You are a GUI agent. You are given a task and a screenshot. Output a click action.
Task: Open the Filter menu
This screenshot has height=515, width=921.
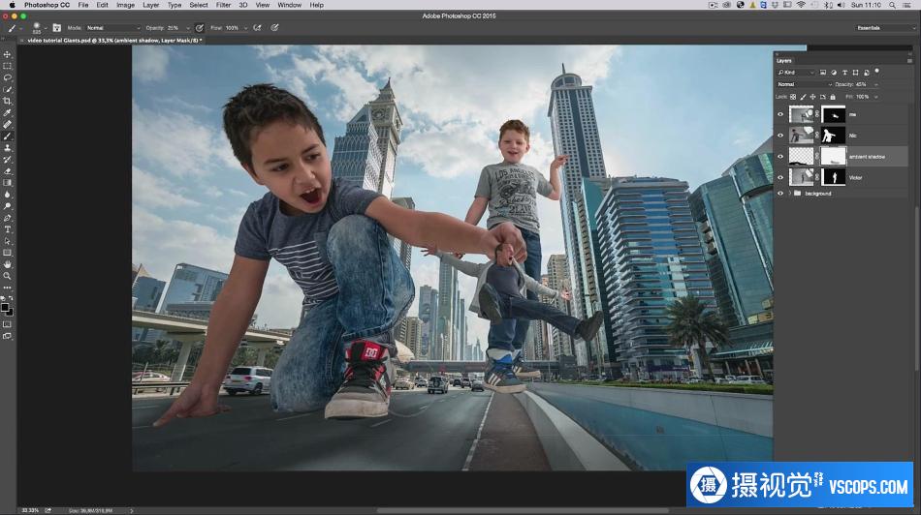pyautogui.click(x=223, y=5)
